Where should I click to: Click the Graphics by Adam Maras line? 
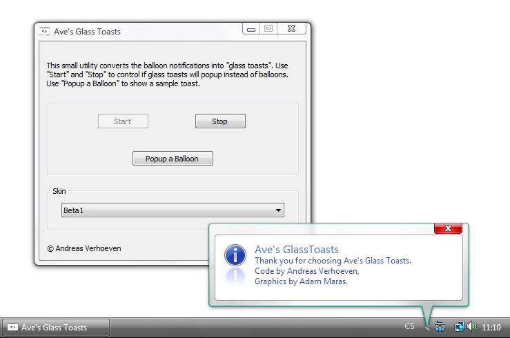[x=301, y=281]
